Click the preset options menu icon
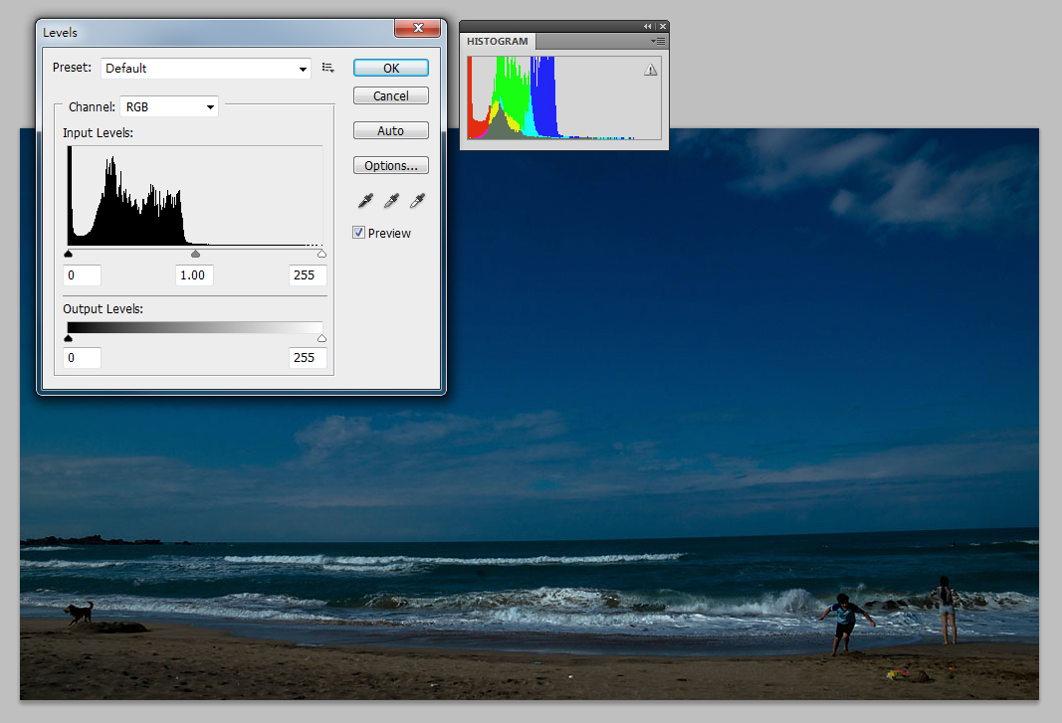The height and width of the screenshot is (723, 1062). tap(327, 68)
